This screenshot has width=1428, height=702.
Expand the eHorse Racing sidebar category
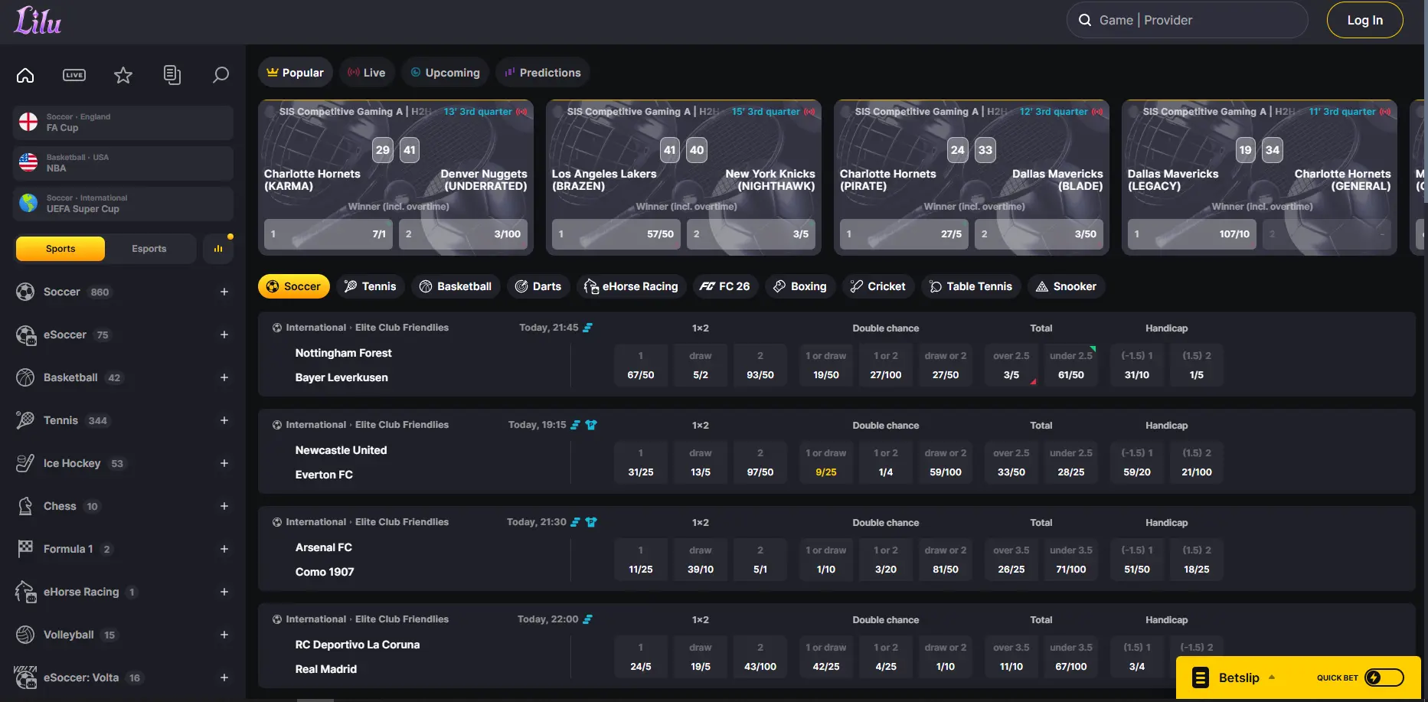tap(224, 592)
